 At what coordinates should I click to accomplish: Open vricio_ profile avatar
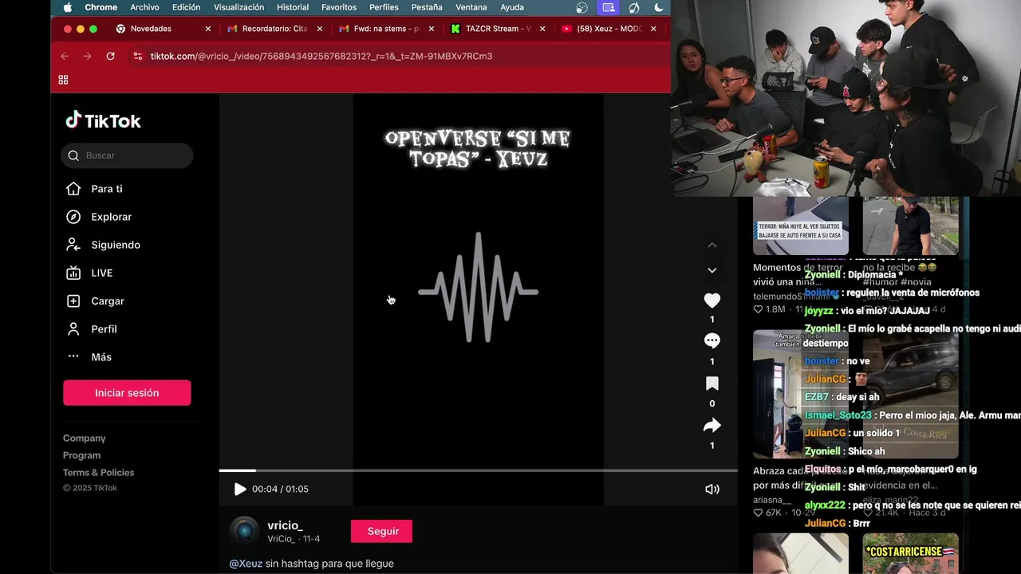pyautogui.click(x=244, y=531)
